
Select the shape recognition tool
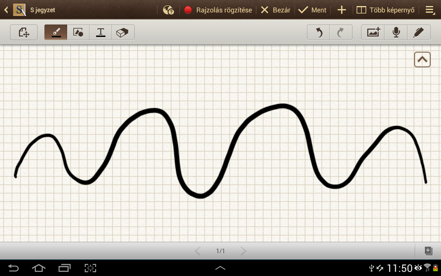(78, 32)
